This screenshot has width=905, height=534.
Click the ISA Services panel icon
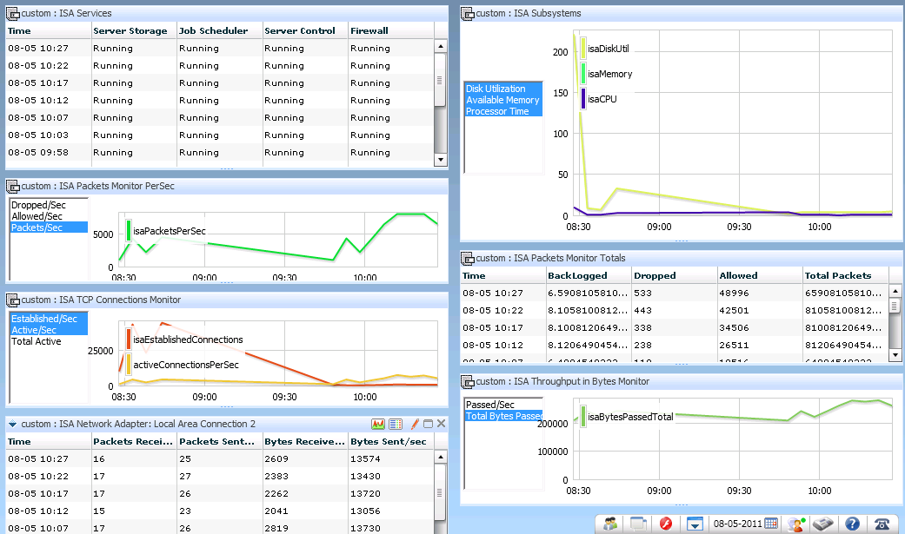13,13
